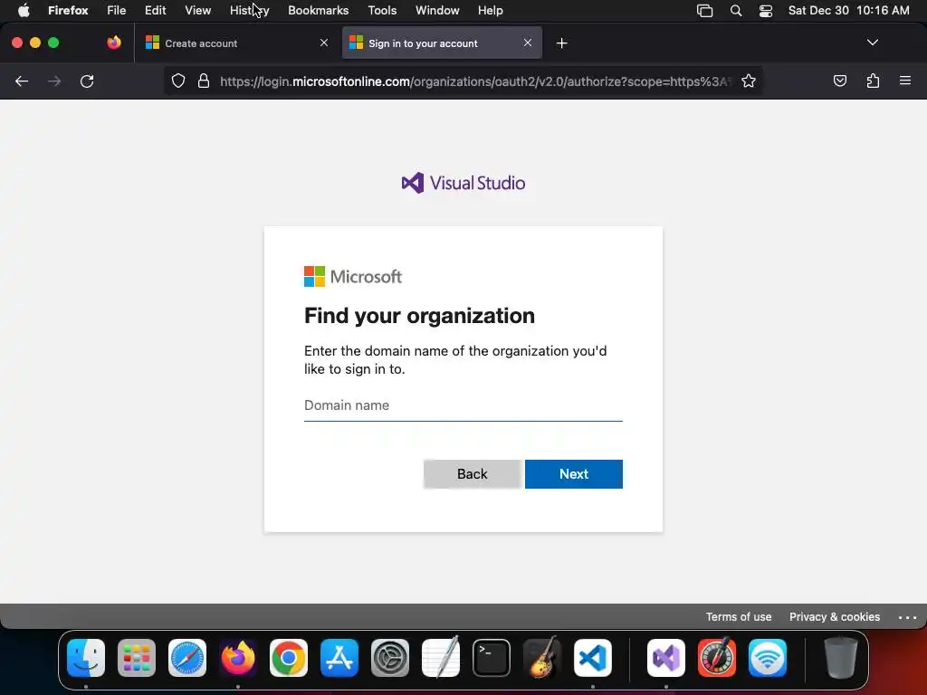The height and width of the screenshot is (695, 927).
Task: Go back to the previous page arrow
Action: [22, 81]
